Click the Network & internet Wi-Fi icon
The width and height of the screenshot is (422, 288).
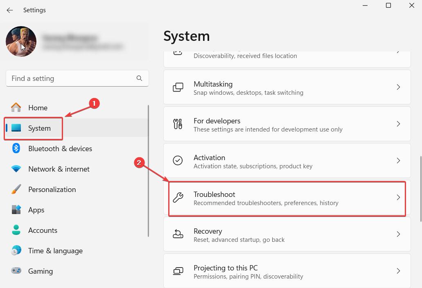tap(16, 169)
